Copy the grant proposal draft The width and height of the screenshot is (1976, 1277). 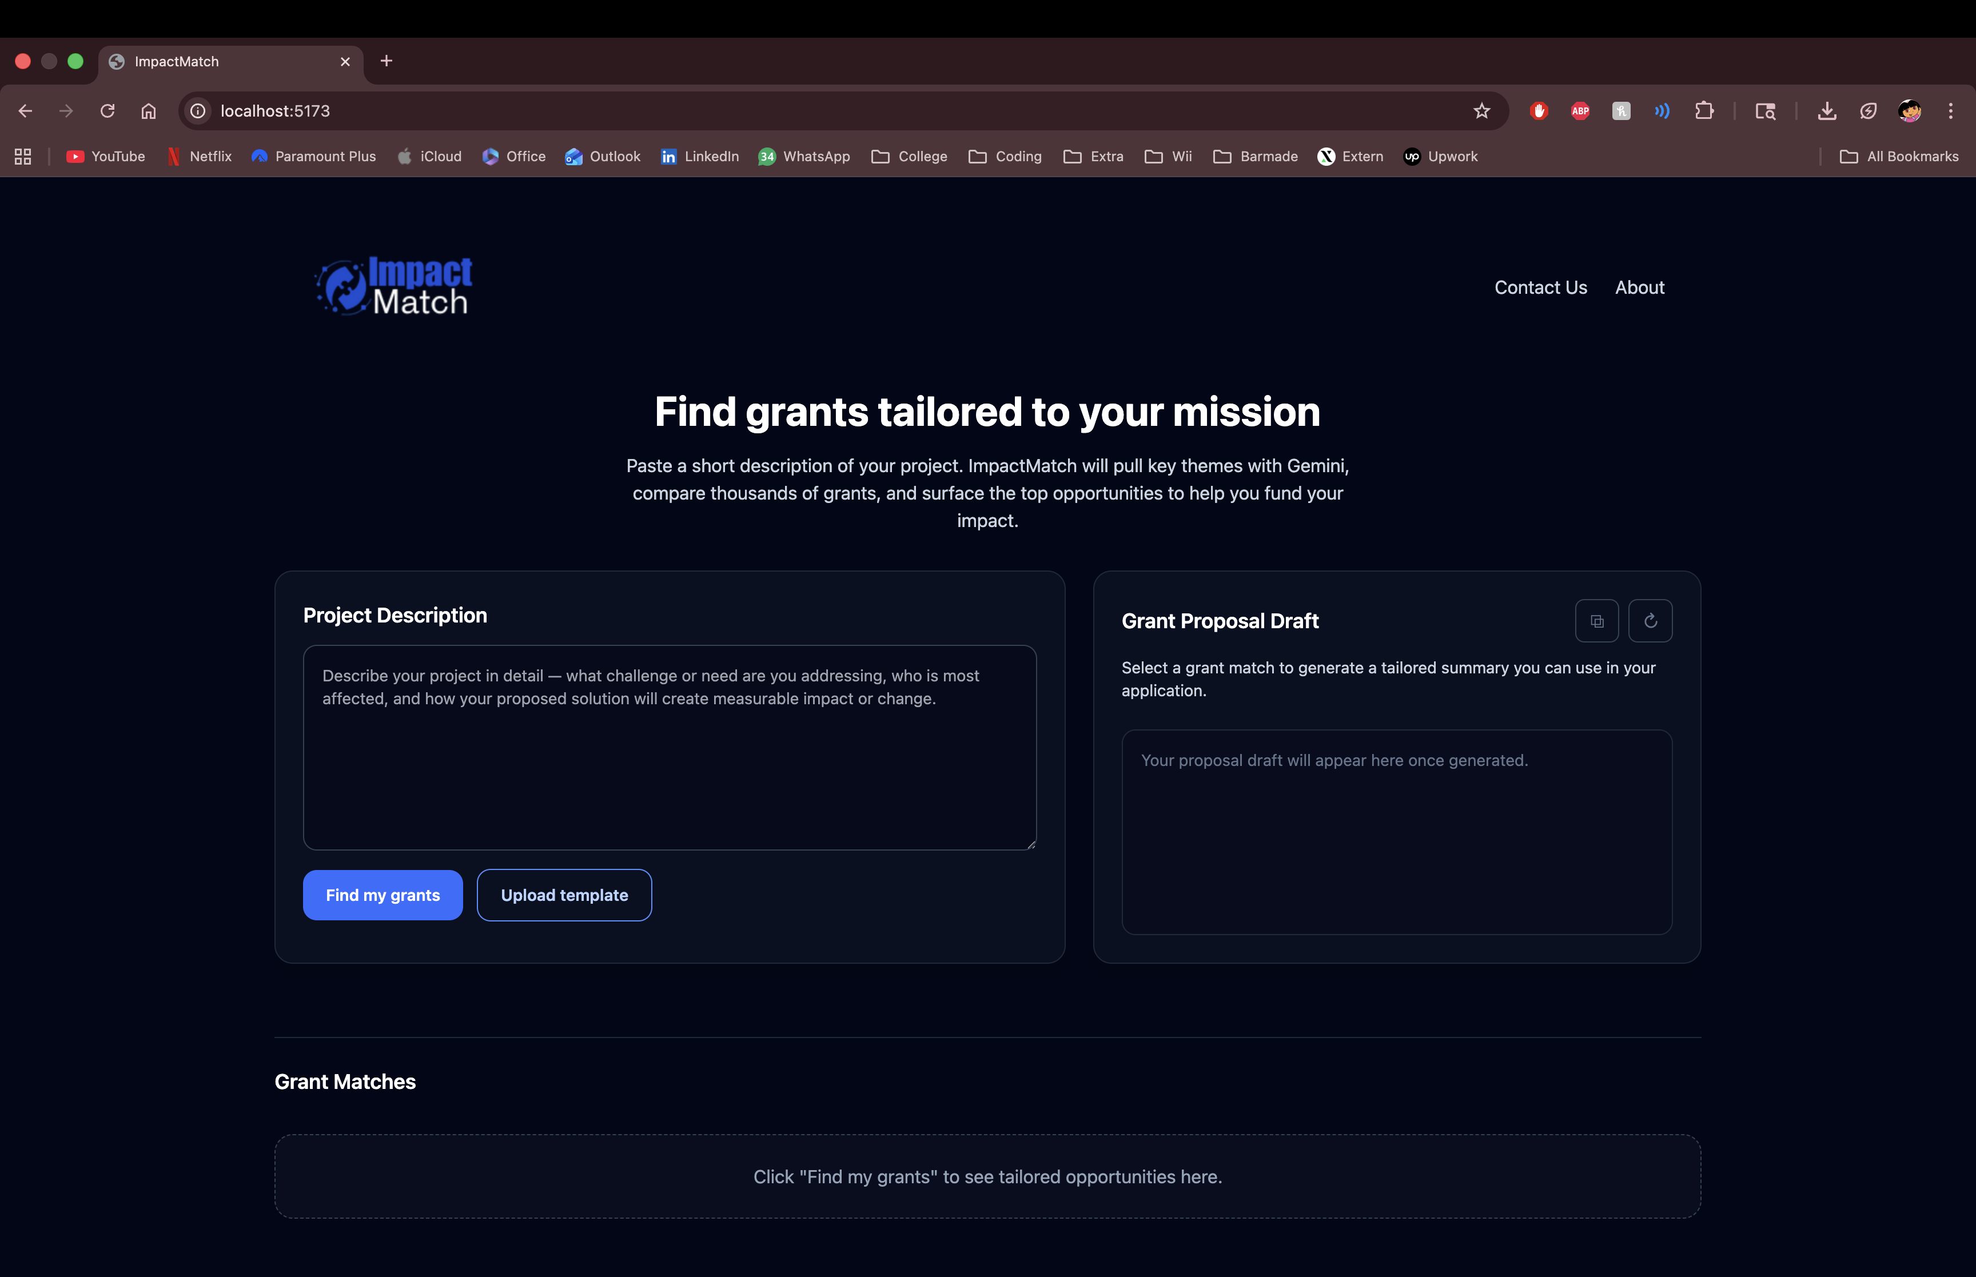(1596, 621)
